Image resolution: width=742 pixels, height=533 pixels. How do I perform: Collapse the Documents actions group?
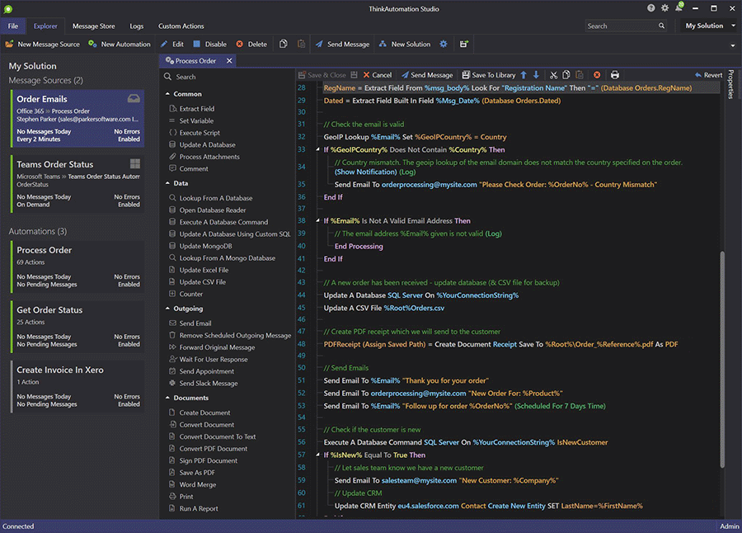[167, 398]
